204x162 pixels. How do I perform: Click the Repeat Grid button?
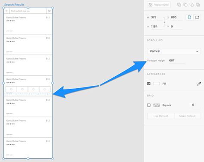pos(158,5)
